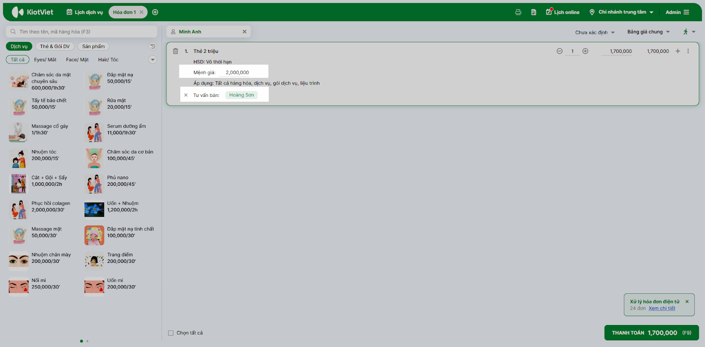The width and height of the screenshot is (705, 347).
Task: Add Nối mi service
Action: 44,287
